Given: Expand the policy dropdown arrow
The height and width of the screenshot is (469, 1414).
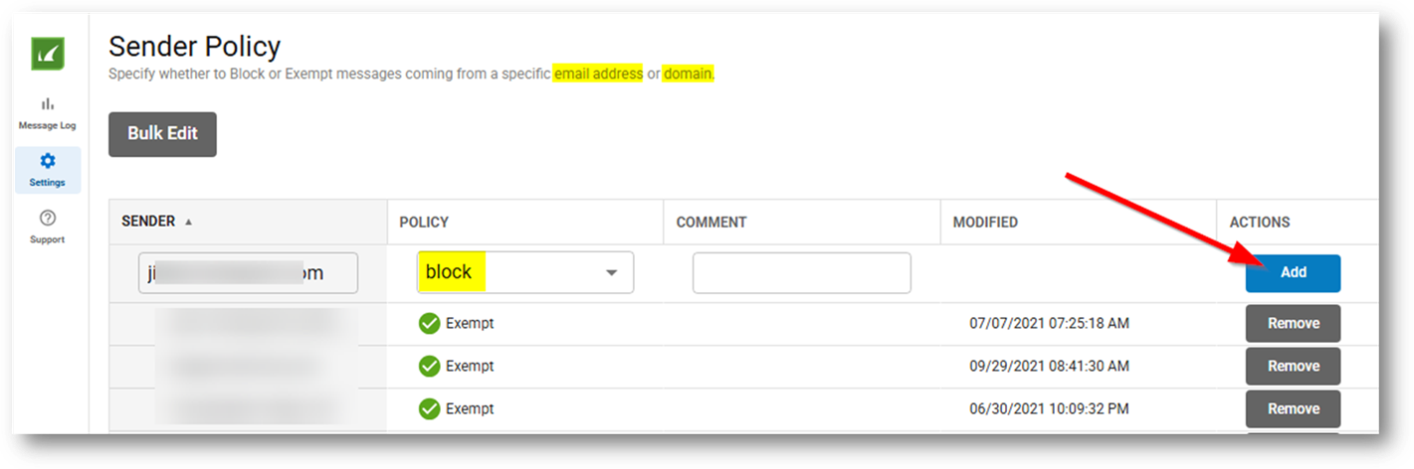Looking at the screenshot, I should click(612, 273).
